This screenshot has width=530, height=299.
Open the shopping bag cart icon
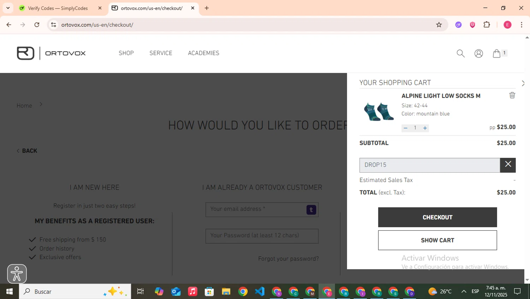click(497, 53)
